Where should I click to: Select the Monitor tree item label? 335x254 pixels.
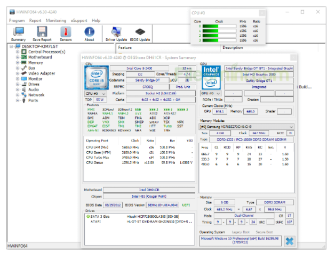click(35, 79)
